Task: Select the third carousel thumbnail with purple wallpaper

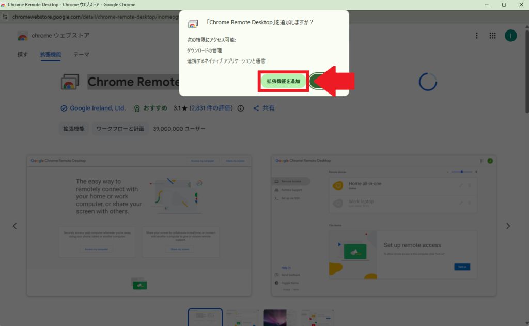Action: pos(280,318)
